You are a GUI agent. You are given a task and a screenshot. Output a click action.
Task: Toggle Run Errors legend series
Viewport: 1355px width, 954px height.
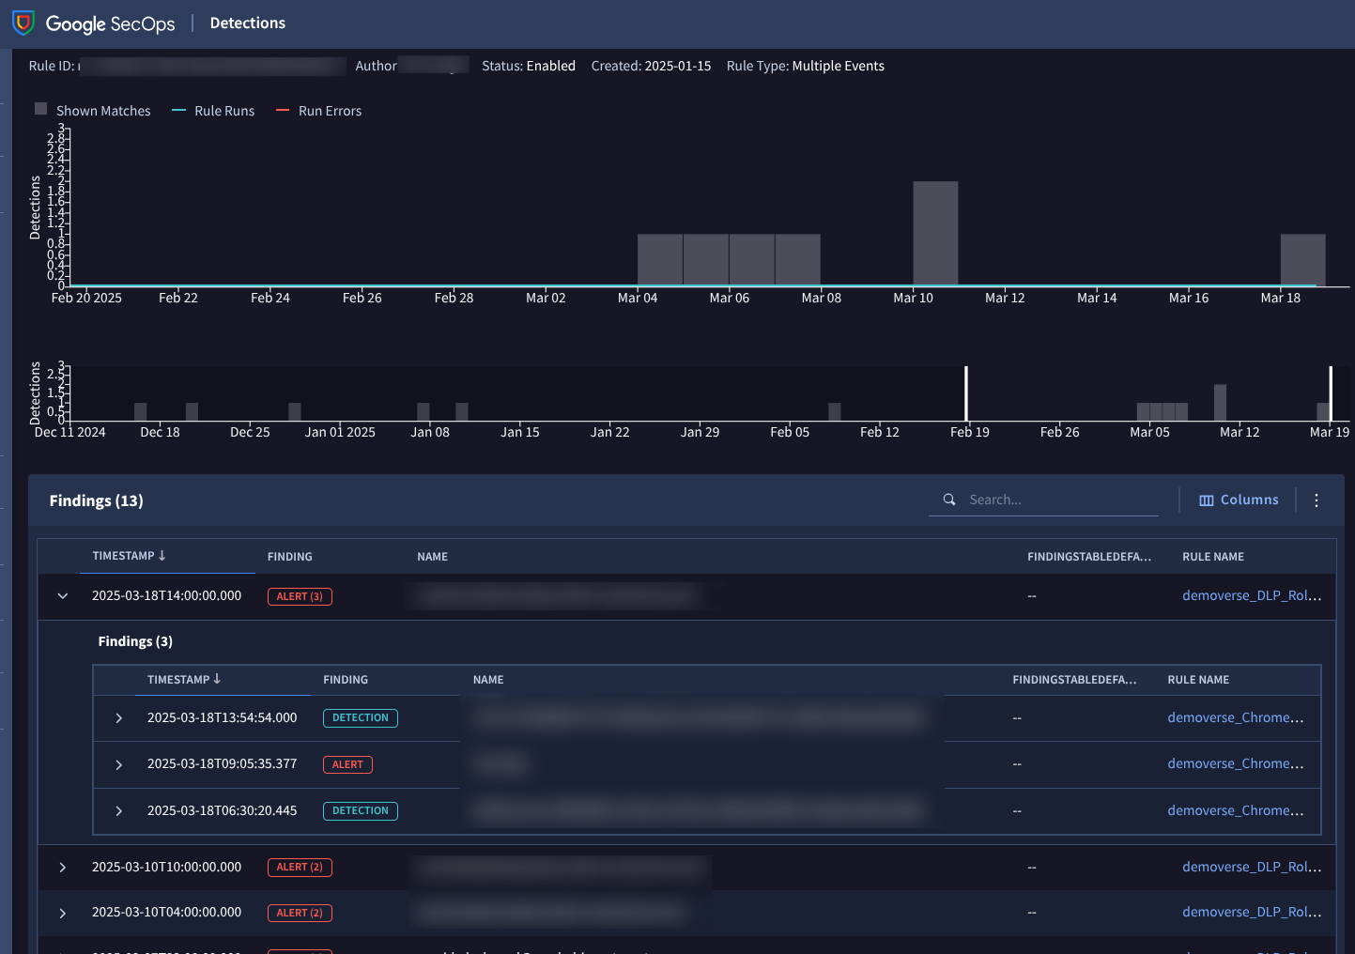pos(318,111)
